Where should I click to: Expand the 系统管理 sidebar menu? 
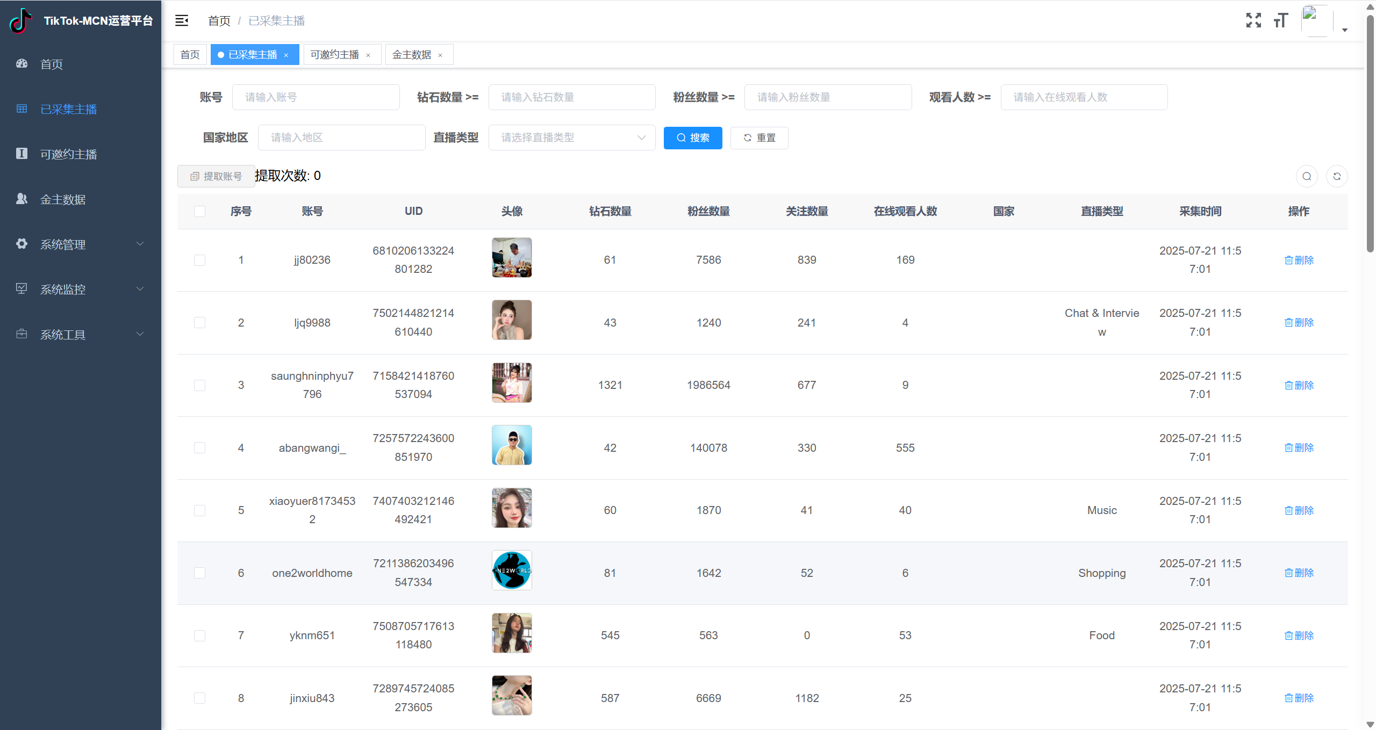tap(81, 244)
